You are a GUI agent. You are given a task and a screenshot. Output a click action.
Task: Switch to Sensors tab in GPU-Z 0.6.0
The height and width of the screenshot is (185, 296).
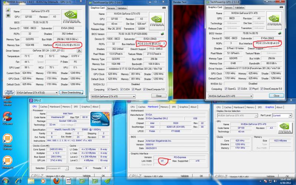pos(111,8)
